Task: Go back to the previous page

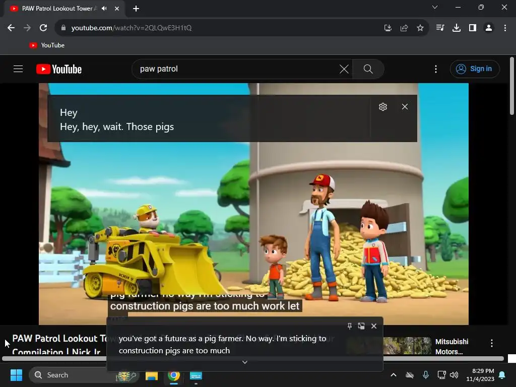Action: tap(11, 28)
